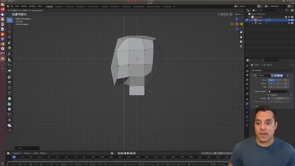This screenshot has width=295, height=166.
Task: Jump to the timeline start frame
Action: coord(119,153)
